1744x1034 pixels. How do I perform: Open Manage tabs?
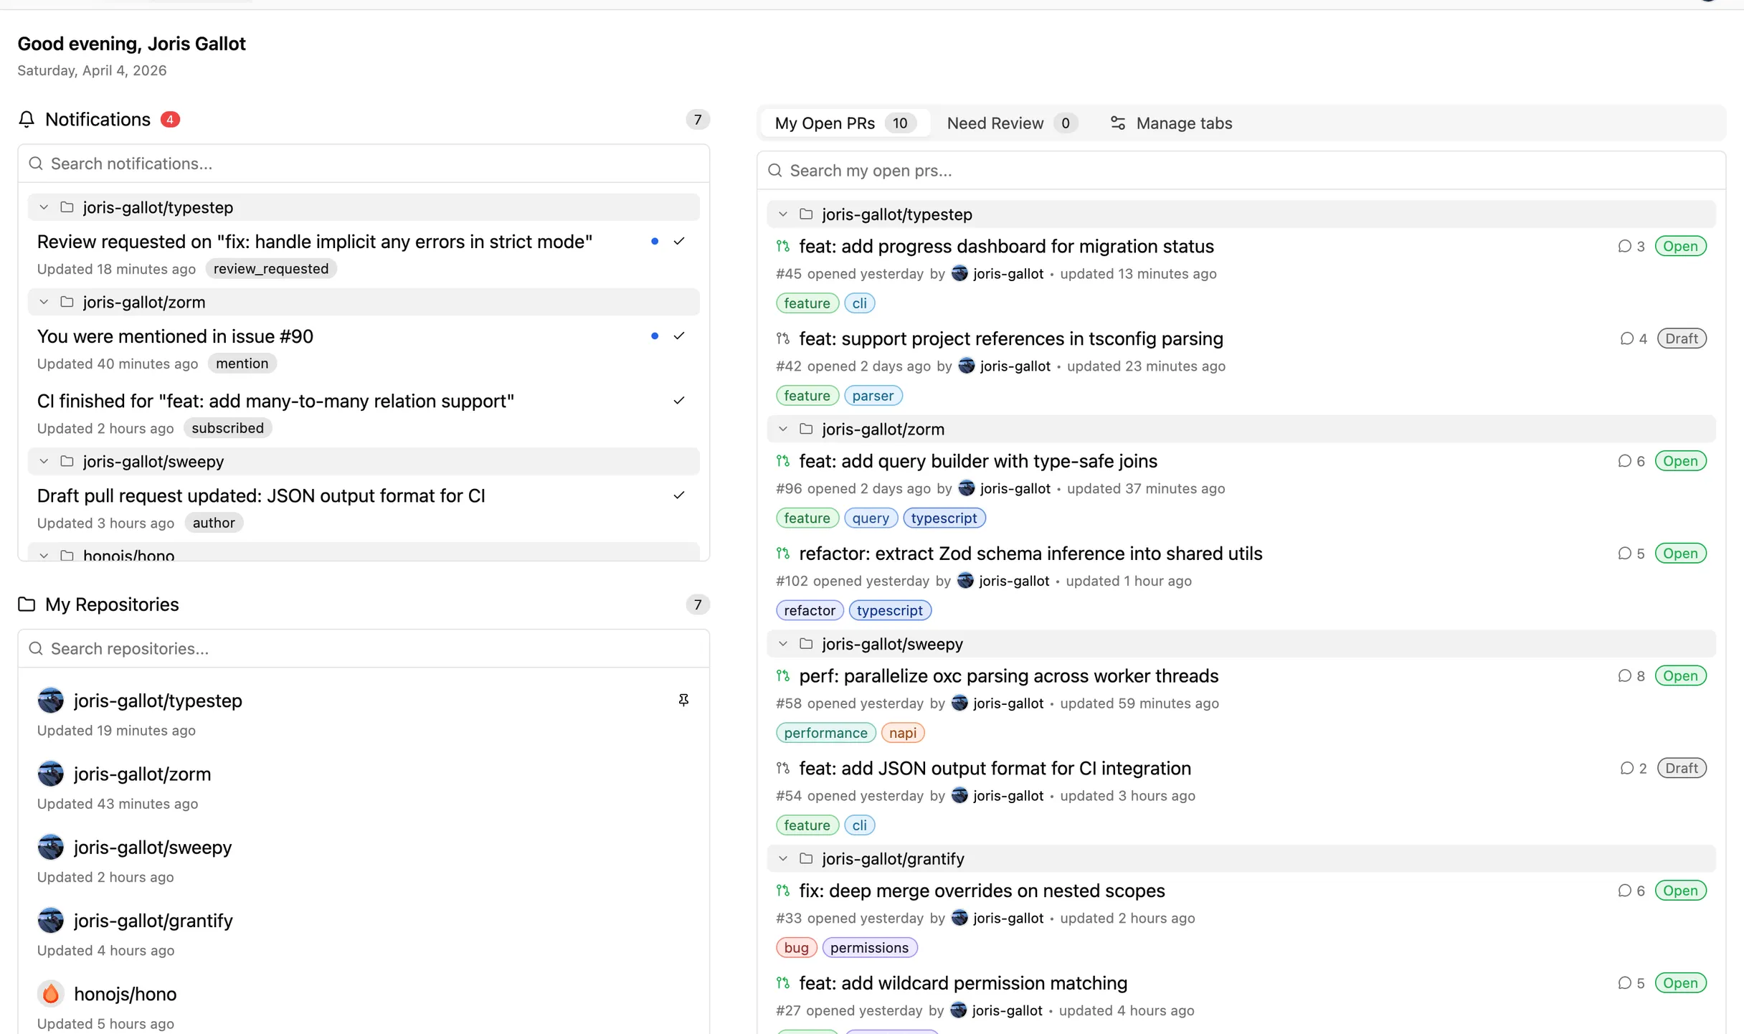(x=1170, y=123)
